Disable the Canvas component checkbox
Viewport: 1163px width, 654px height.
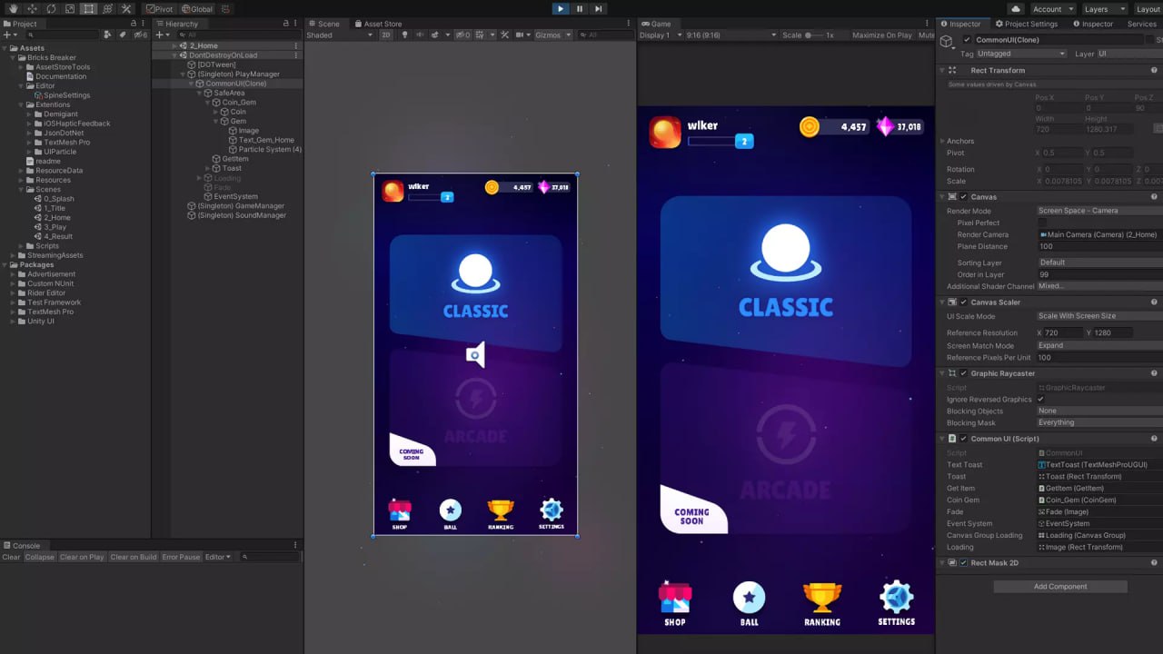click(962, 196)
